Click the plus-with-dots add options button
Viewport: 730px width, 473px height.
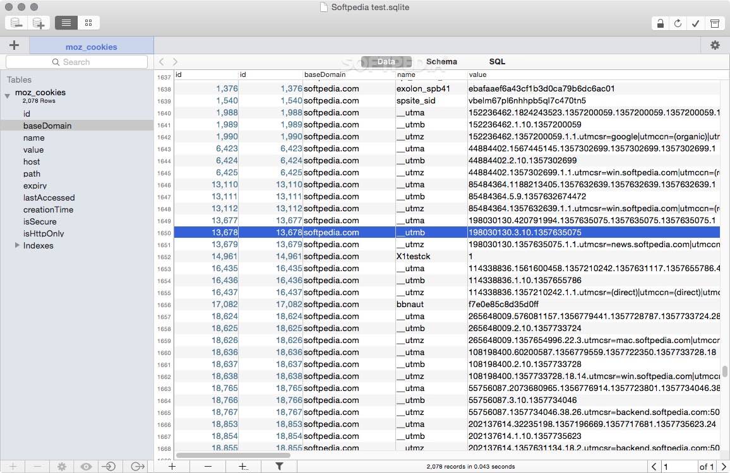[244, 467]
